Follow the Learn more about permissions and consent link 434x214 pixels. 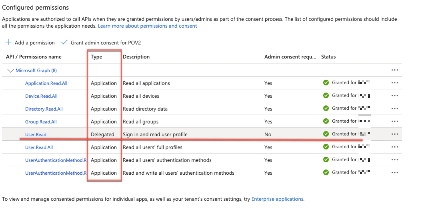click(x=147, y=26)
